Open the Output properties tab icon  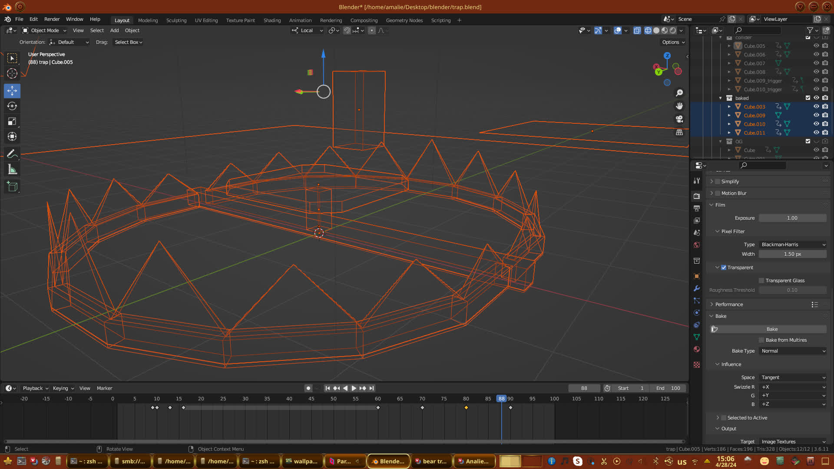(x=697, y=208)
